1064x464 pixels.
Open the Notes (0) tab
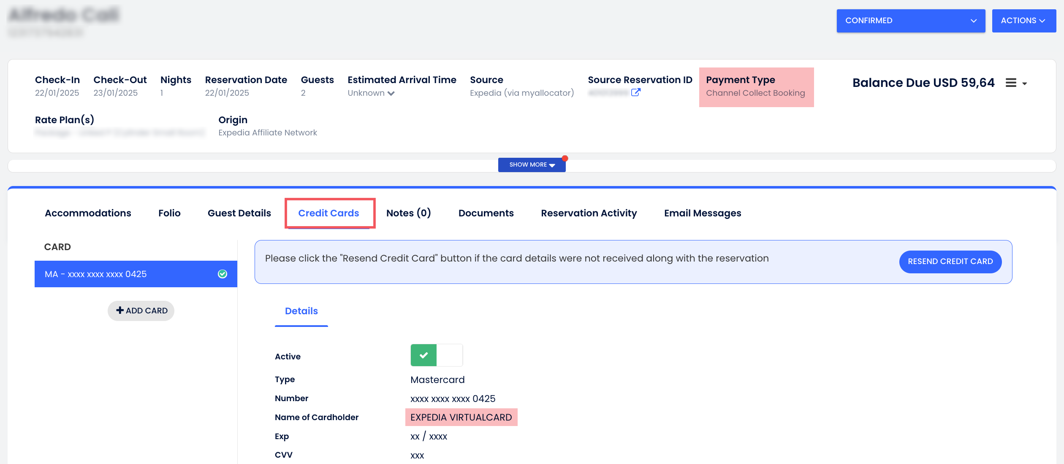pyautogui.click(x=408, y=213)
